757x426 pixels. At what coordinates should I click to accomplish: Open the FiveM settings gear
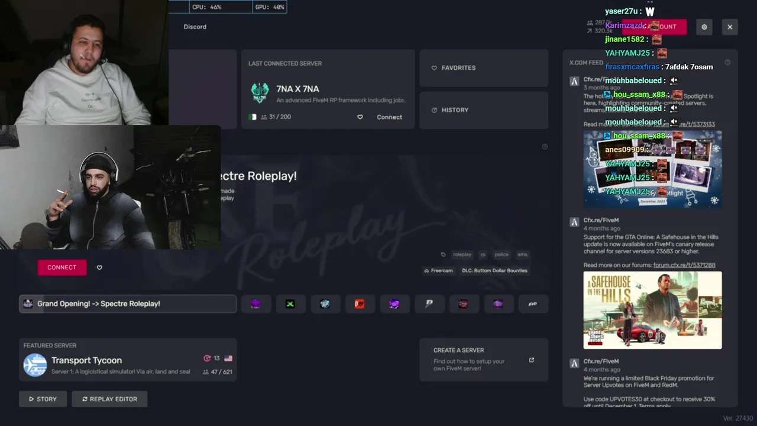(x=704, y=27)
